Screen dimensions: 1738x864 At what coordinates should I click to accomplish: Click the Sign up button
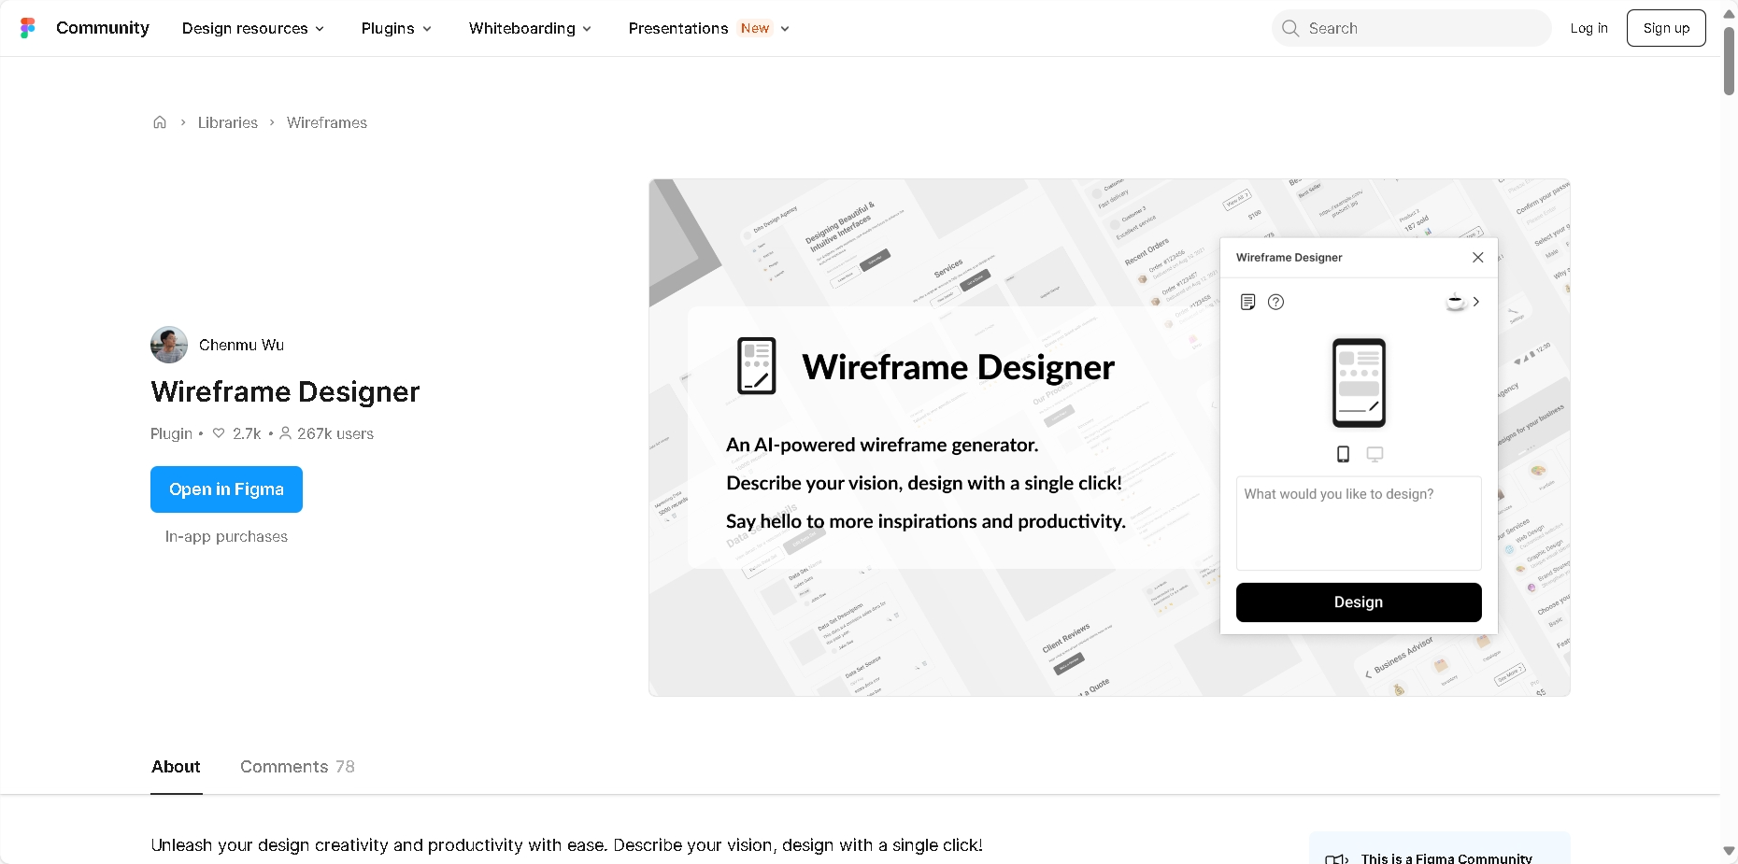tap(1666, 28)
